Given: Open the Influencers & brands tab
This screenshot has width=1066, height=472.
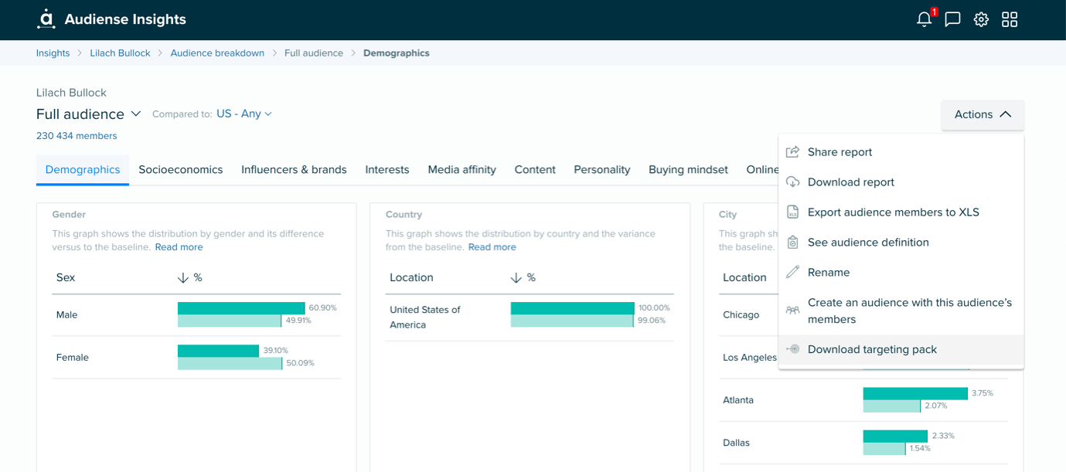Looking at the screenshot, I should pyautogui.click(x=294, y=169).
